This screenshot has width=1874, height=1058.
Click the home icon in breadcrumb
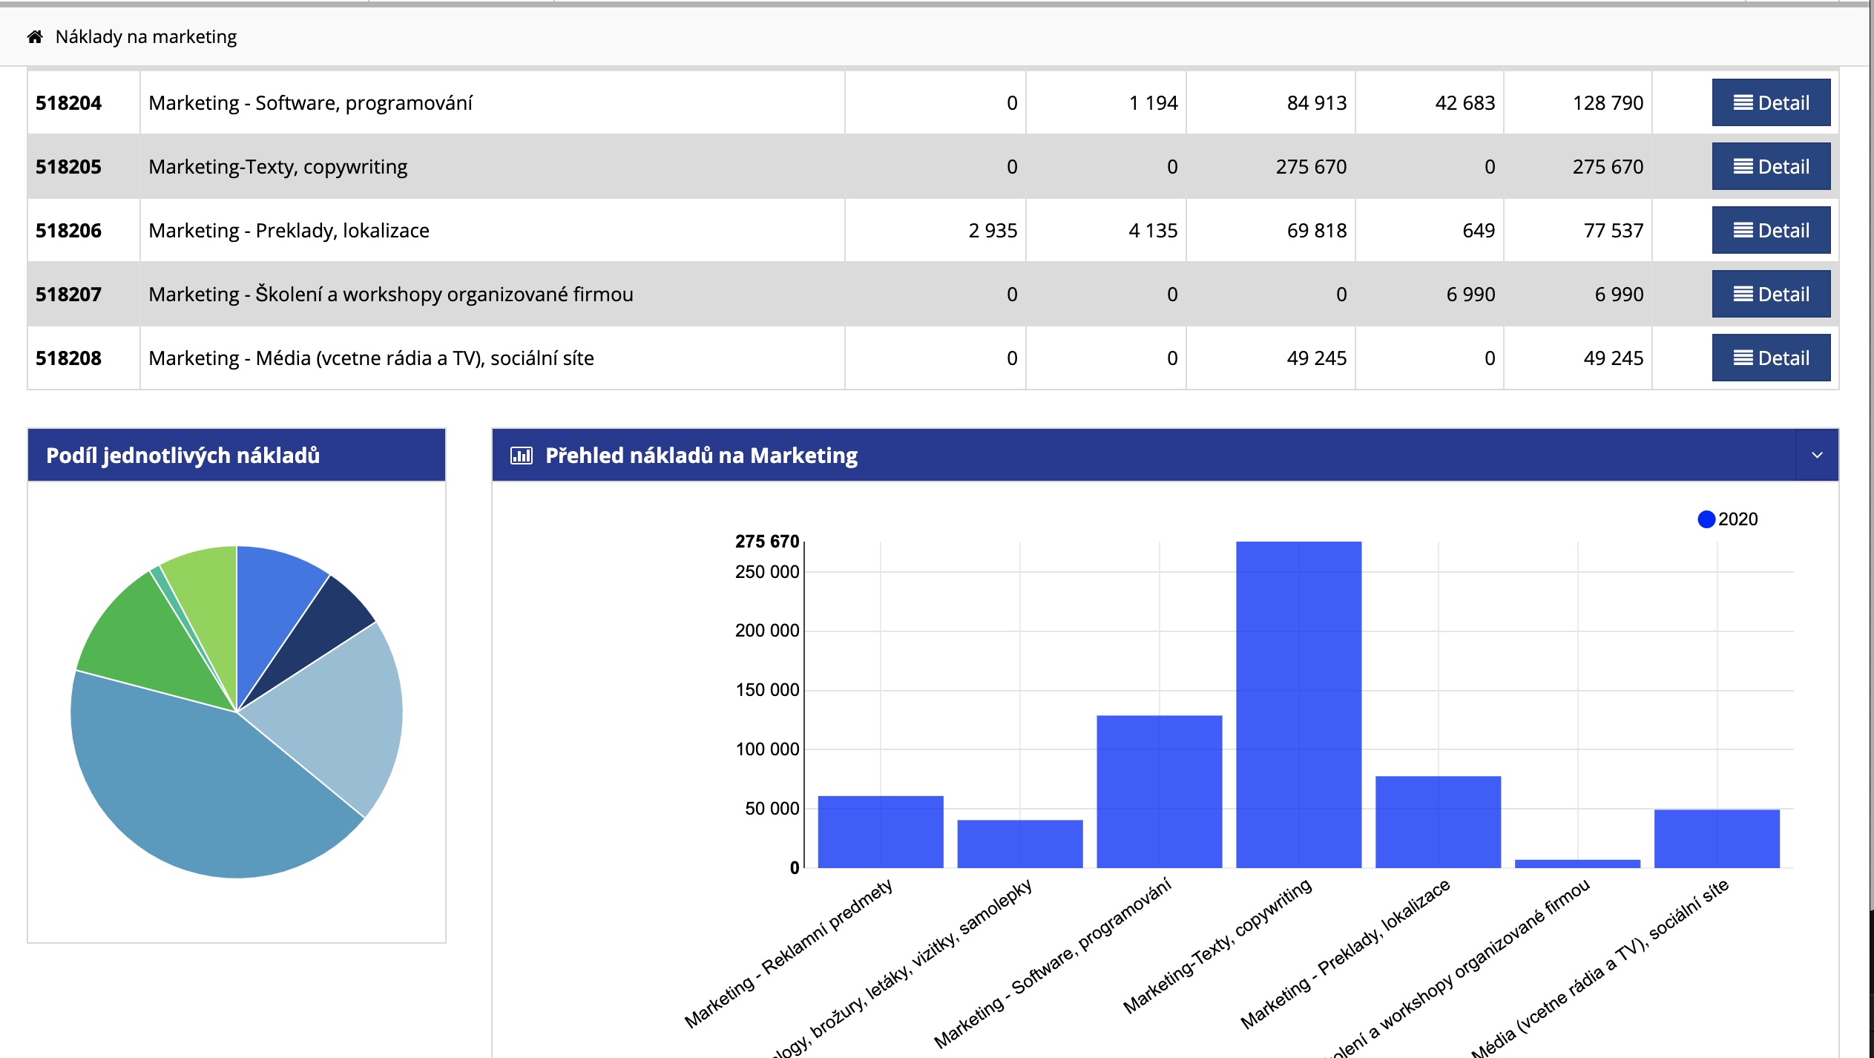(x=34, y=37)
